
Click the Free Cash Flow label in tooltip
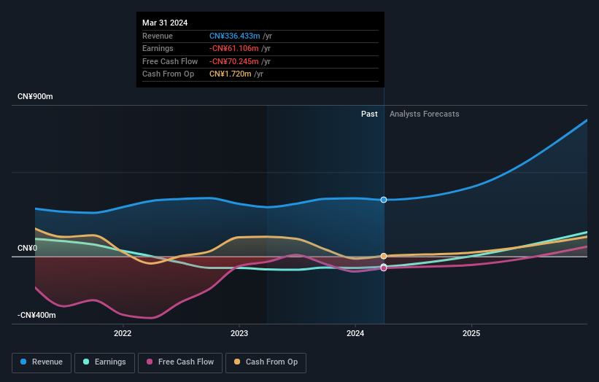click(170, 61)
